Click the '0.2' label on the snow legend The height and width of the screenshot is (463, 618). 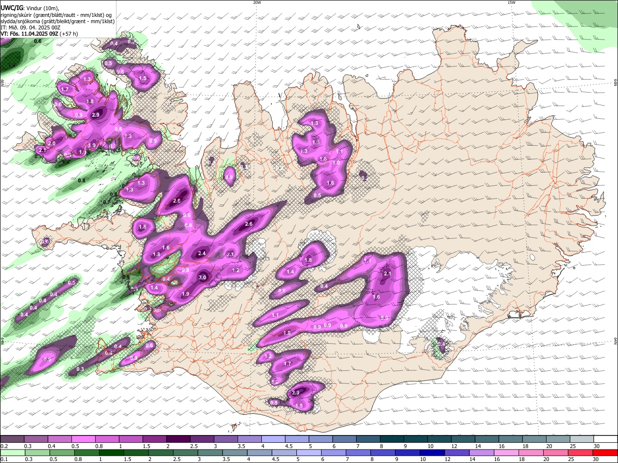tap(4, 446)
